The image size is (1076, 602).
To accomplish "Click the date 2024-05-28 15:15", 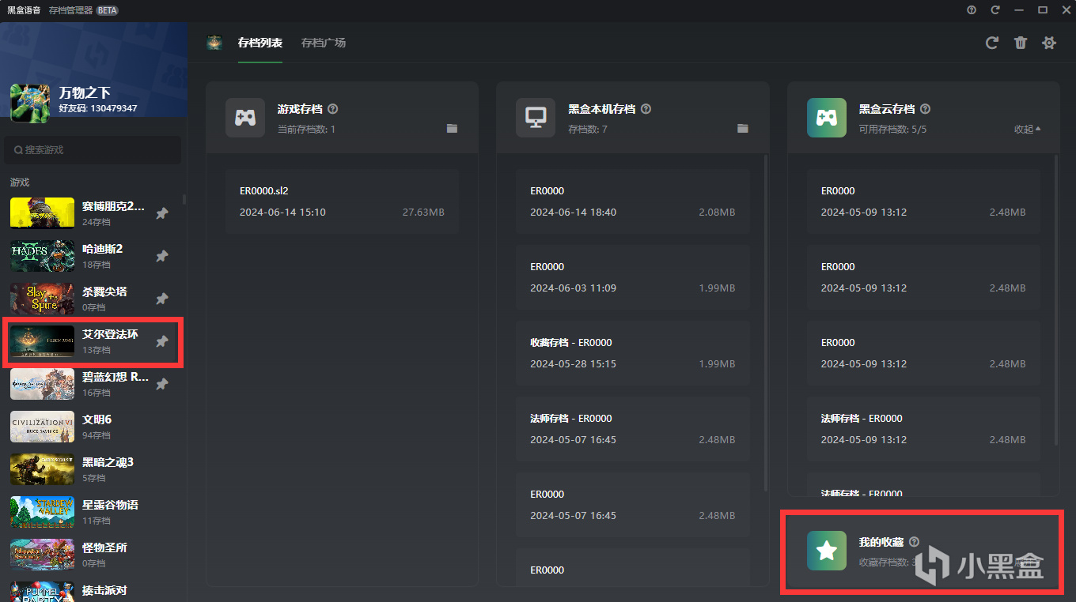I will click(573, 364).
